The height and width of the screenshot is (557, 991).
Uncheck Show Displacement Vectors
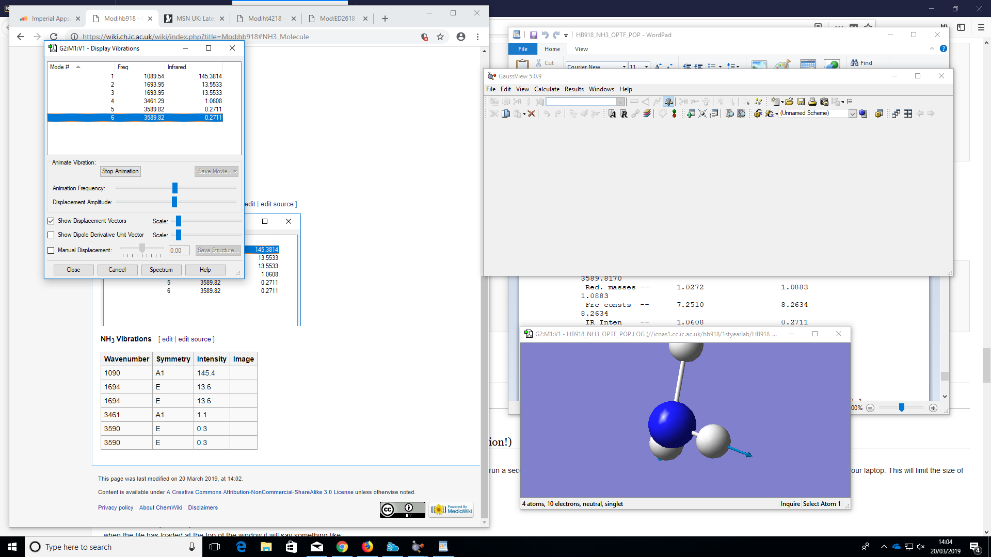coord(51,221)
